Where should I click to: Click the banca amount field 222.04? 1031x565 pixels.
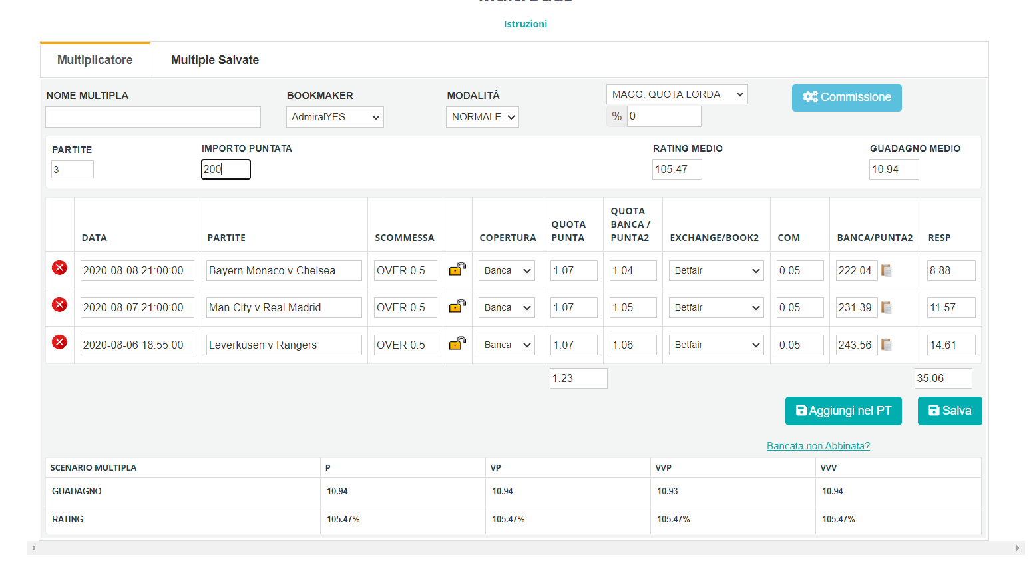pos(857,270)
